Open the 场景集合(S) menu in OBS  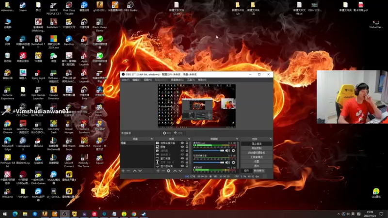click(177, 80)
